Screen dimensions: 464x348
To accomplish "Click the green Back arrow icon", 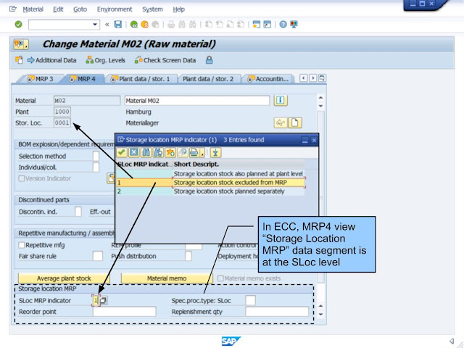I will pos(133,25).
